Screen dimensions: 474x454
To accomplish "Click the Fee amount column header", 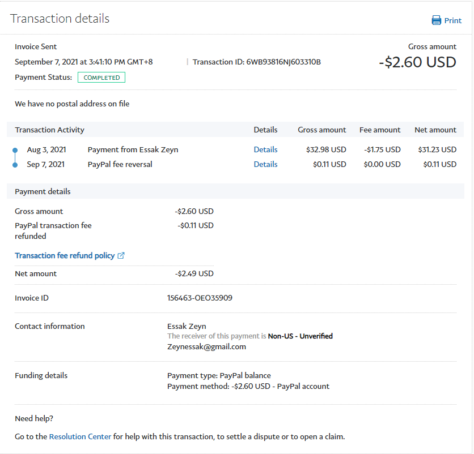I will [x=380, y=130].
